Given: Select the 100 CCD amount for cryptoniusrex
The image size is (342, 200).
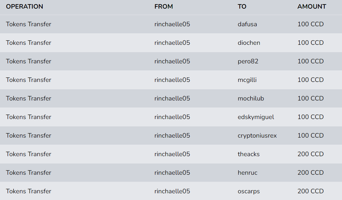Looking at the screenshot, I should (x=311, y=136).
